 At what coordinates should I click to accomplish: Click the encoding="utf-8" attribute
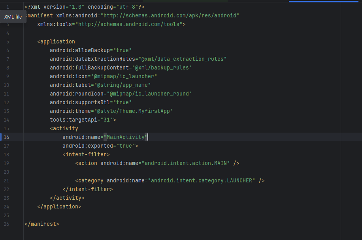(113, 7)
